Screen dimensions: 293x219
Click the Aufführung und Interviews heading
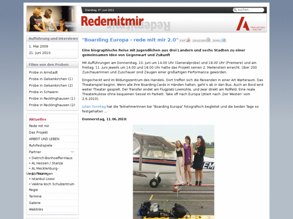[x=53, y=39]
